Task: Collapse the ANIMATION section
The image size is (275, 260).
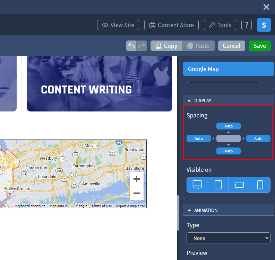Action: click(189, 210)
